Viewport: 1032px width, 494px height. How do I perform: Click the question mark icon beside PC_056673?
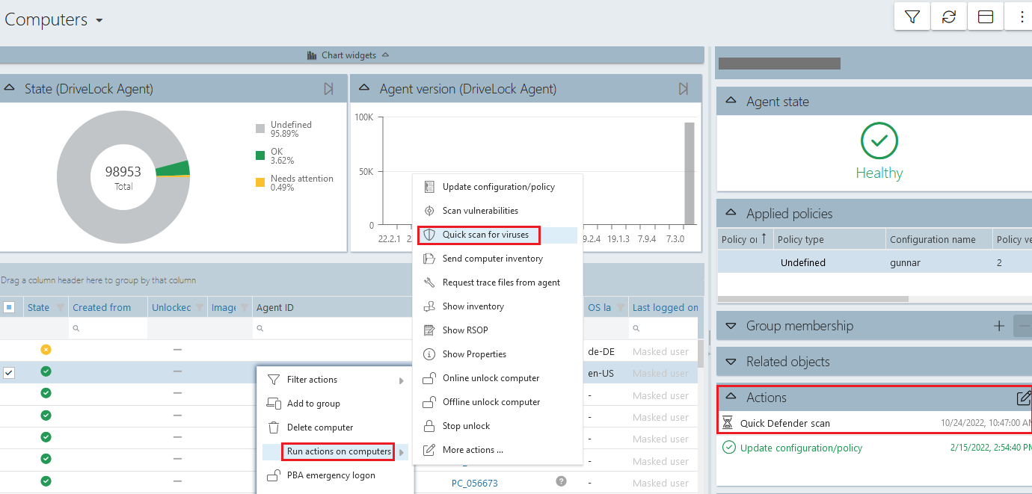(x=561, y=481)
